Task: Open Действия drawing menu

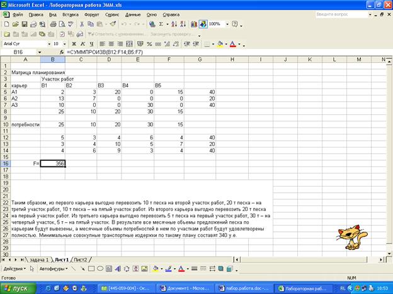Action: 14,269
